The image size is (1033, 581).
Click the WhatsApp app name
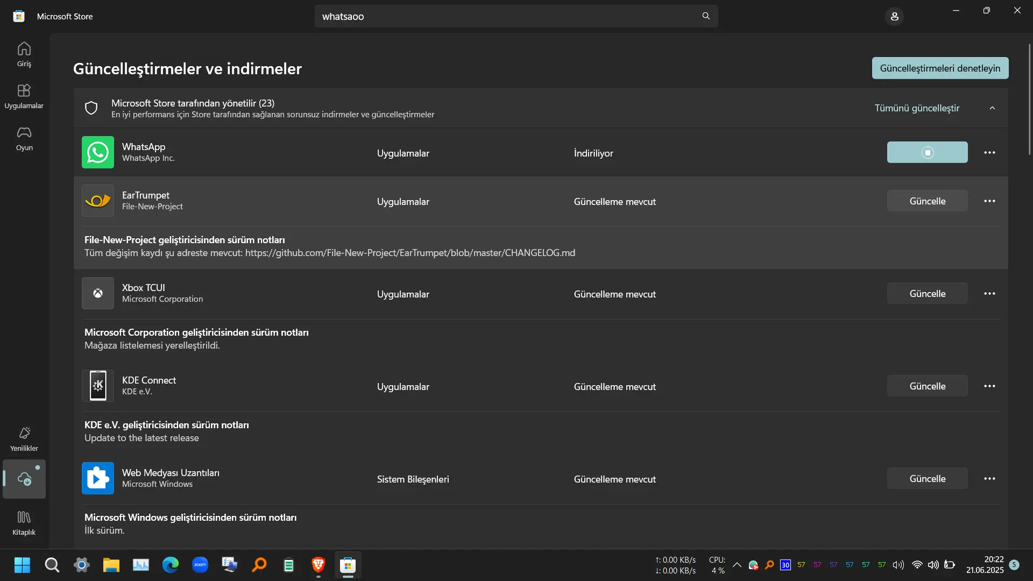click(x=144, y=146)
